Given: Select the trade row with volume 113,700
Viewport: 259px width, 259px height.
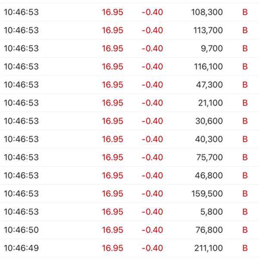Looking at the screenshot, I should [x=129, y=30].
